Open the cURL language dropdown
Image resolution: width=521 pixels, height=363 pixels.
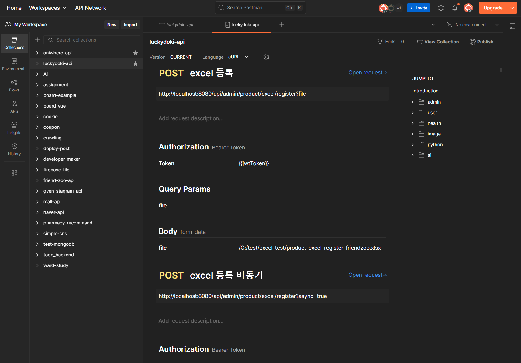pyautogui.click(x=238, y=57)
